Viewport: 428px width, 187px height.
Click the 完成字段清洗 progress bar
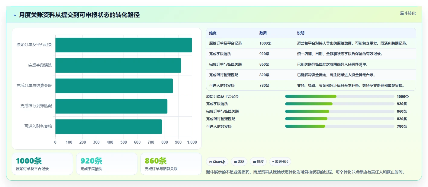340,104
